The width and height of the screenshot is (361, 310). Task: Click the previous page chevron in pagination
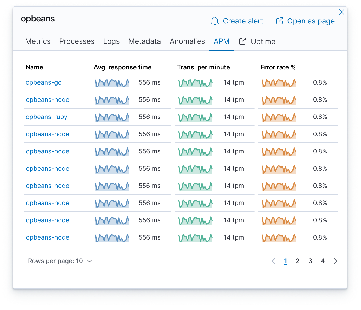pyautogui.click(x=274, y=261)
